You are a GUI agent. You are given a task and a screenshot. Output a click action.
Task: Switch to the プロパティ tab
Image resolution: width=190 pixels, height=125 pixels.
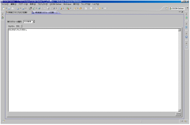[x=11, y=26]
